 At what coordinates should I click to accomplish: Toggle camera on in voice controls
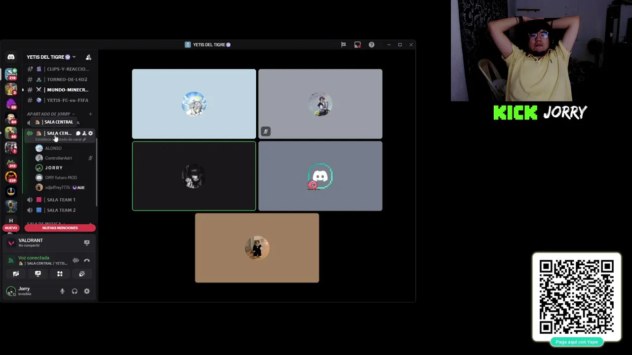pyautogui.click(x=16, y=274)
